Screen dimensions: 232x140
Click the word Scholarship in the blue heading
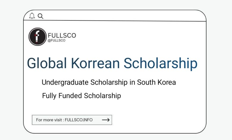[x=161, y=63]
